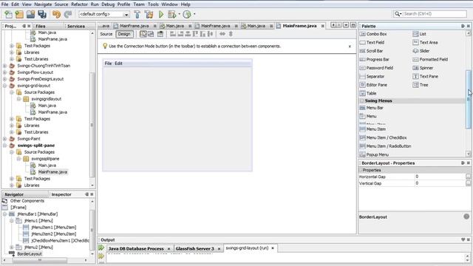Open the Debug Project dropdown arrow
Image resolution: width=473 pixels, height=266 pixels.
(x=179, y=14)
